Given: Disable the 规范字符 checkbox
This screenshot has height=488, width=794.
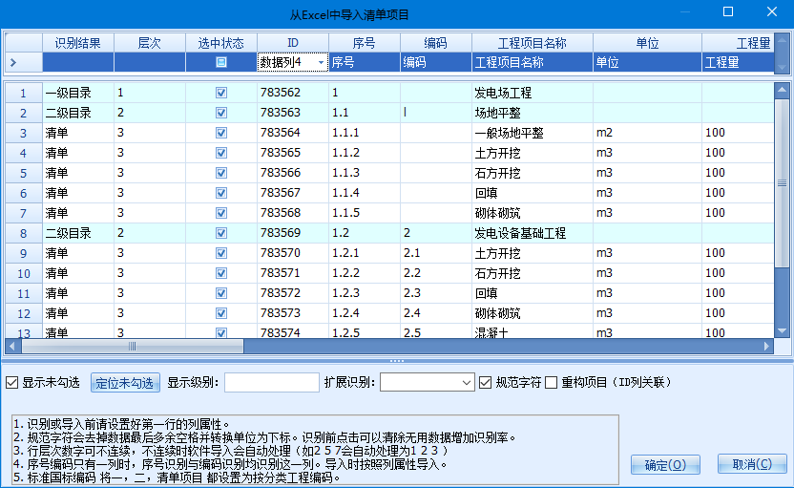Looking at the screenshot, I should click(x=485, y=383).
